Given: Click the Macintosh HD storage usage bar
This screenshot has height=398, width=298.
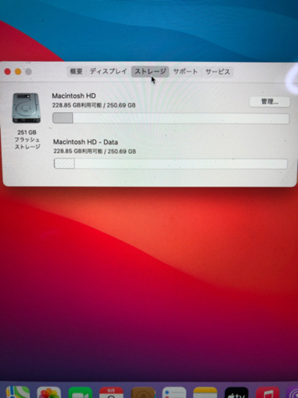Looking at the screenshot, I should tap(171, 118).
